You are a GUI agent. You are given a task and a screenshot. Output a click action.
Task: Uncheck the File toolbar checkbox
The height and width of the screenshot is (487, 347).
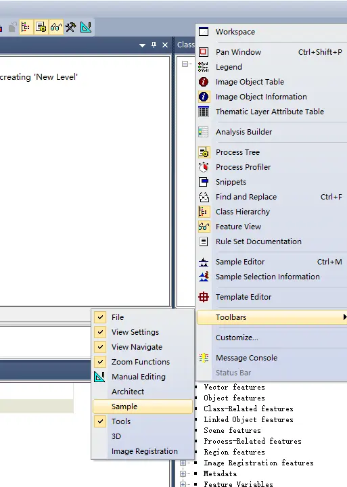tap(100, 317)
